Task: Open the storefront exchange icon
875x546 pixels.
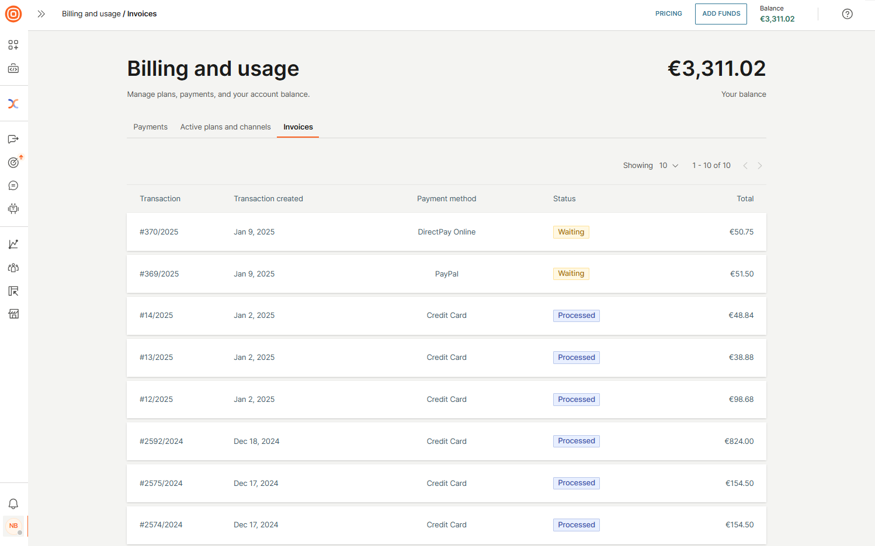Action: pyautogui.click(x=13, y=314)
